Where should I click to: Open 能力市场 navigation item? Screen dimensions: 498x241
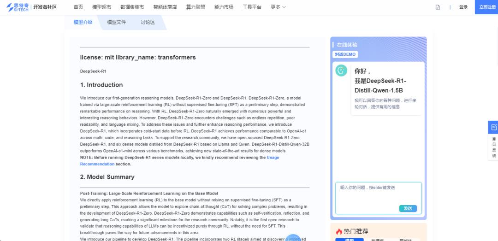[x=224, y=7]
